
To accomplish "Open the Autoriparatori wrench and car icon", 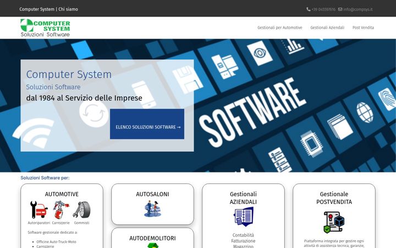I will 39,209.
